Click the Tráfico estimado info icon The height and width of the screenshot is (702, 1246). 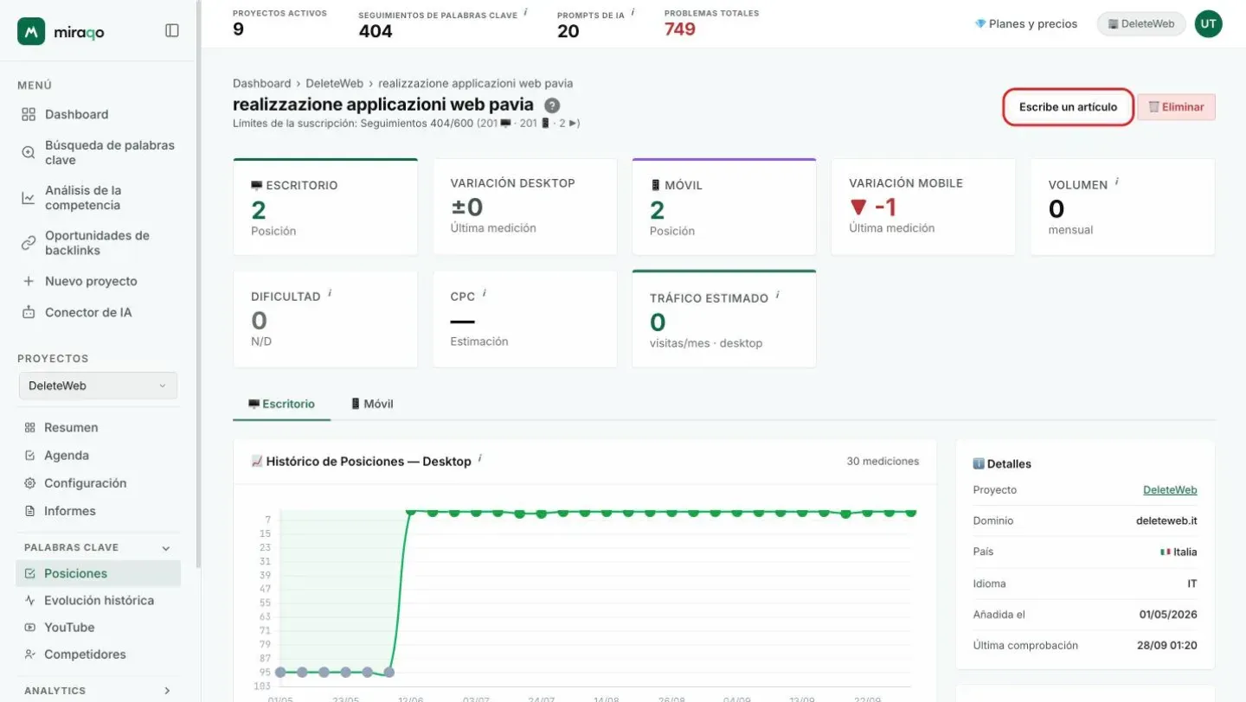(x=778, y=295)
